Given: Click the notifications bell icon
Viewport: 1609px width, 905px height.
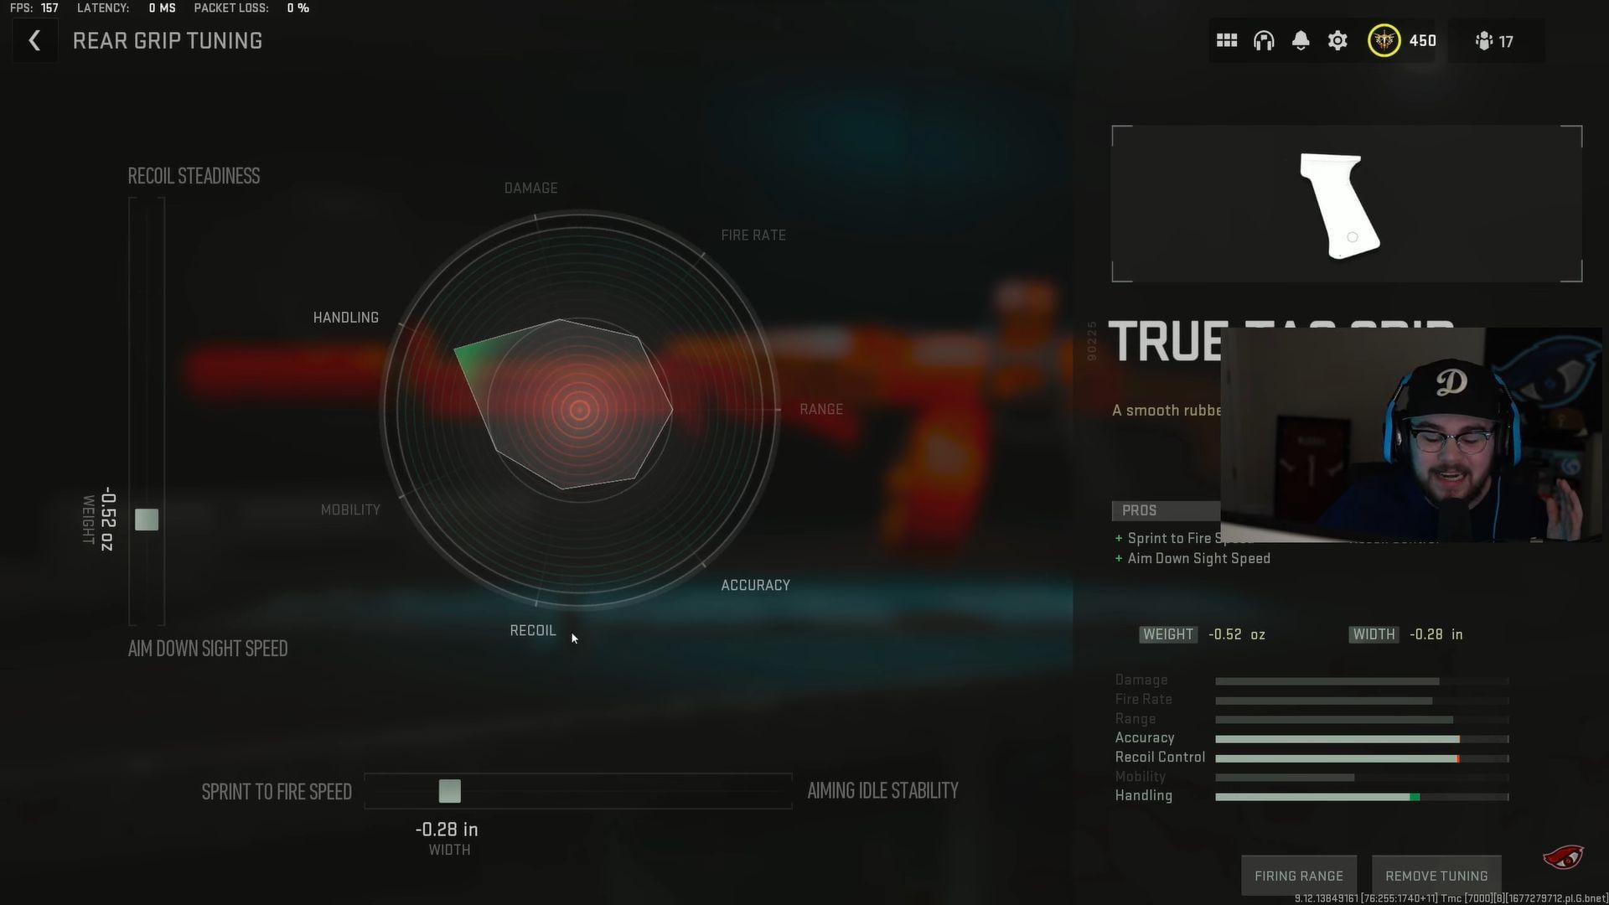Looking at the screenshot, I should [x=1300, y=41].
